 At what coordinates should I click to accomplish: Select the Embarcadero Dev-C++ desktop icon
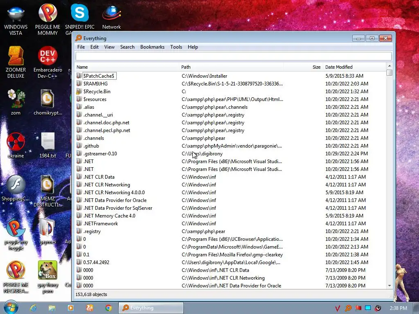coord(47,62)
